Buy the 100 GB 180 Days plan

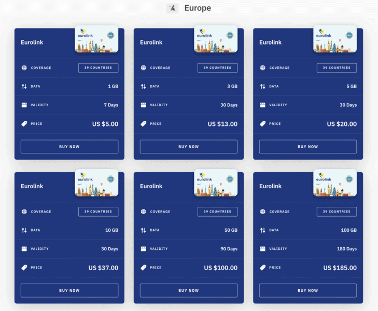point(307,290)
